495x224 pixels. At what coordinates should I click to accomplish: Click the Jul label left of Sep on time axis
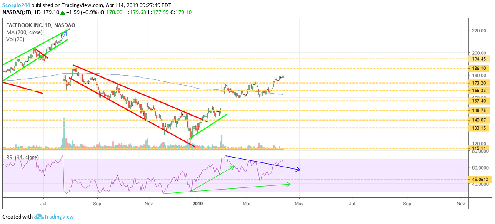44,204
